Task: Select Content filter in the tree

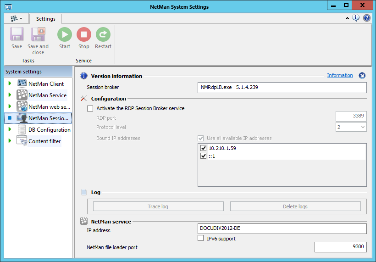Action: tap(44, 141)
